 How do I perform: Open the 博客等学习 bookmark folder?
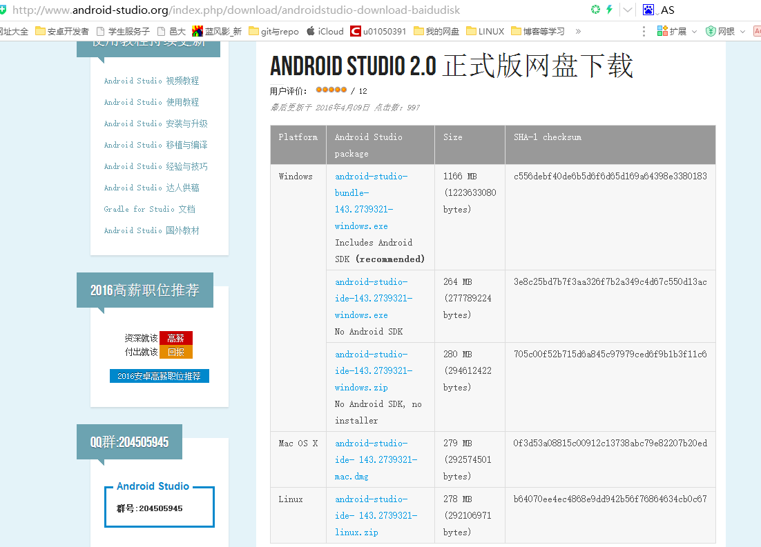click(x=538, y=32)
